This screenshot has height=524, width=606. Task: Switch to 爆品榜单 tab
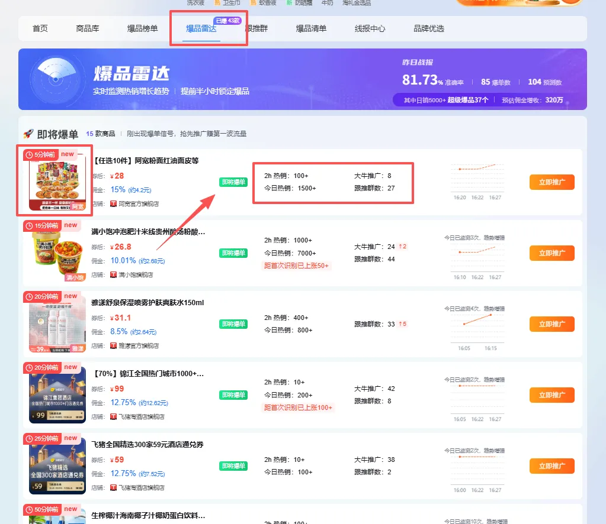point(142,28)
